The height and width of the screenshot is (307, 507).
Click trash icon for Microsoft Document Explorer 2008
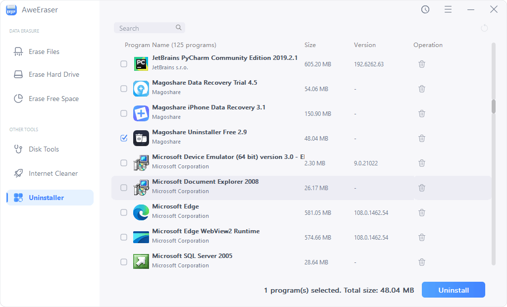point(422,188)
